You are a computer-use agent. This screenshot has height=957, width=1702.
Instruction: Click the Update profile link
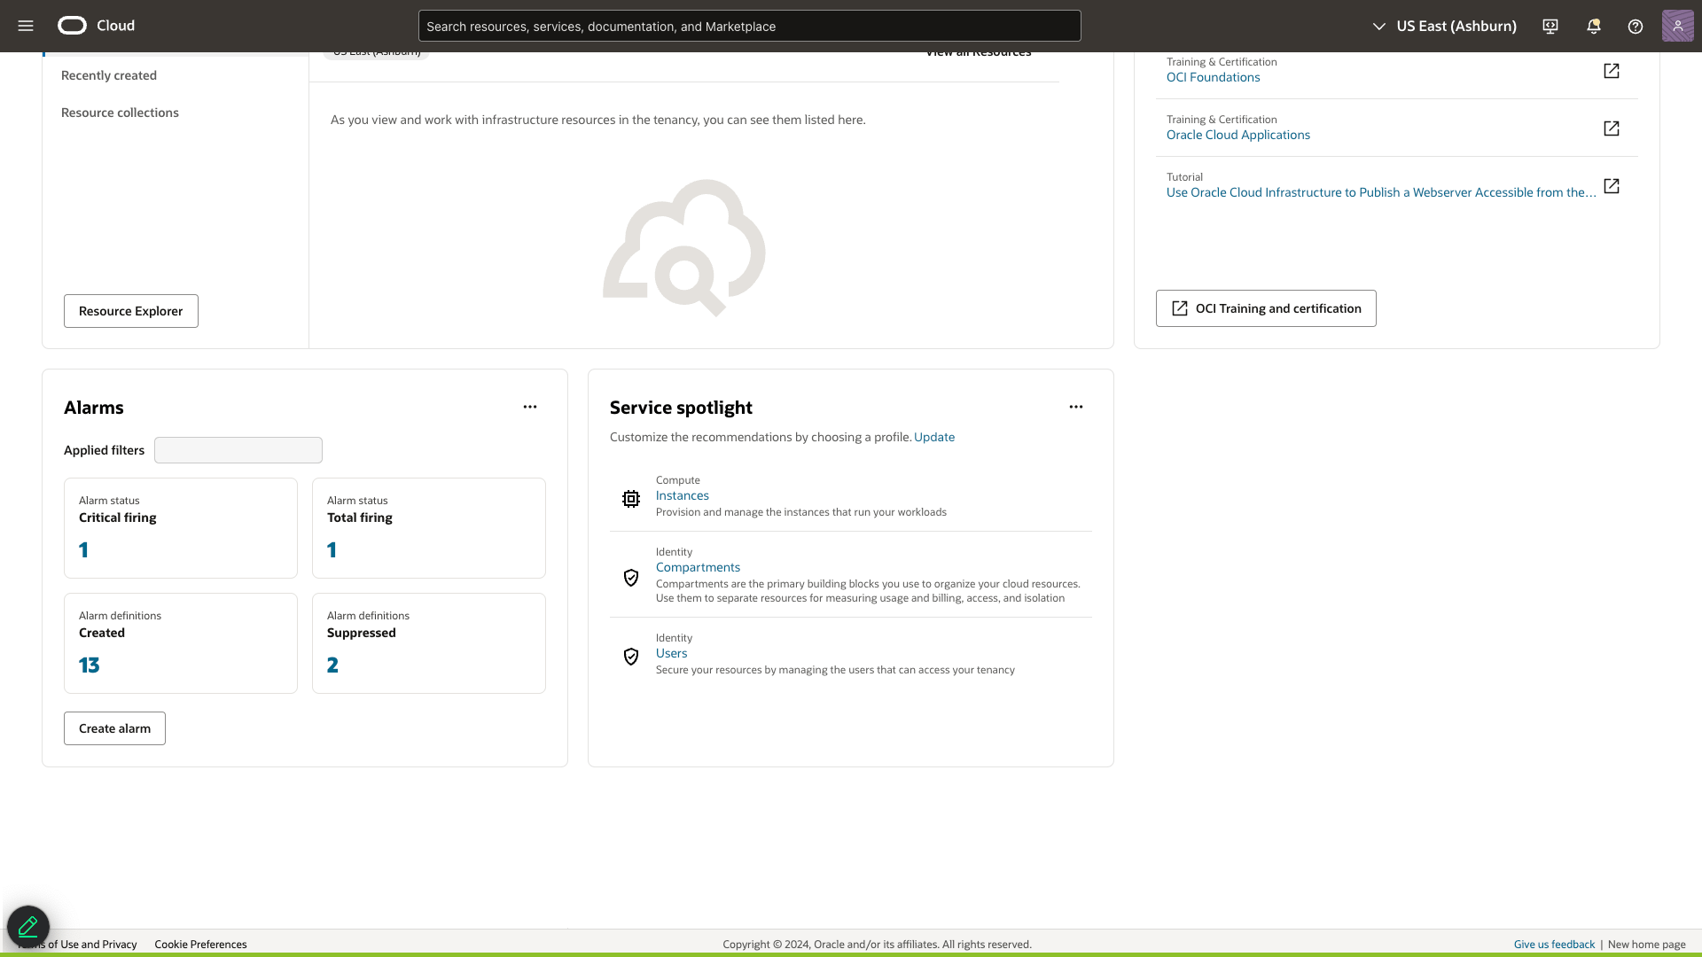[934, 437]
